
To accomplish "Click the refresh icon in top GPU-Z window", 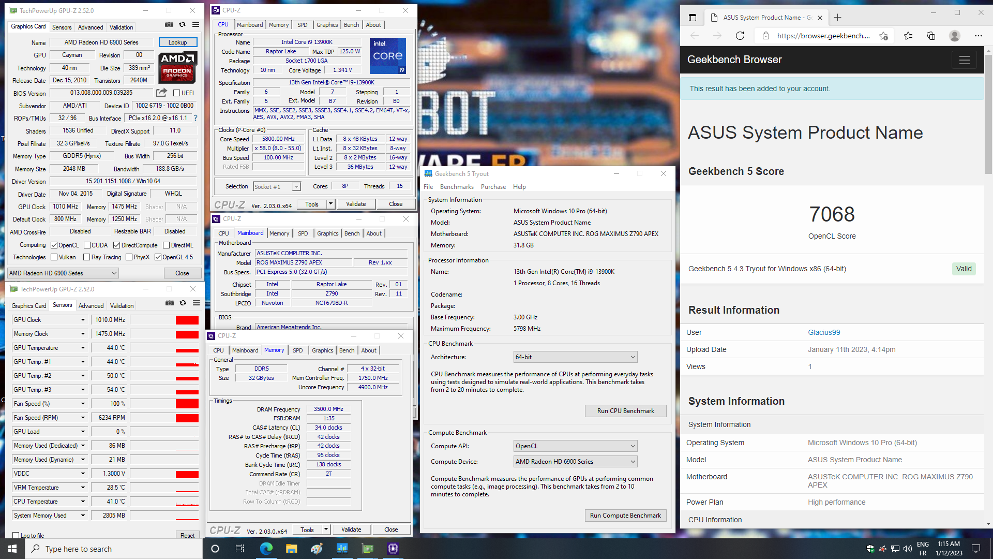I will pos(182,24).
